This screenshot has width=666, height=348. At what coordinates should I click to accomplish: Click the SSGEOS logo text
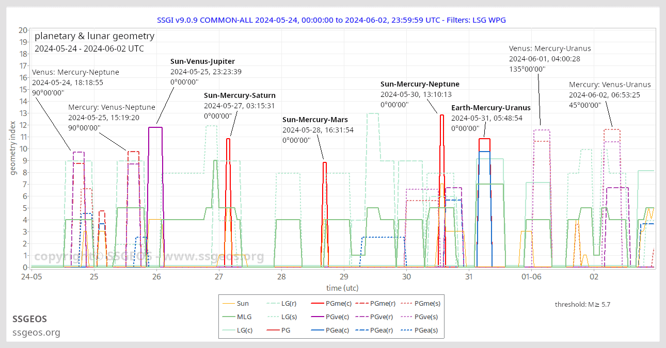pyautogui.click(x=29, y=319)
